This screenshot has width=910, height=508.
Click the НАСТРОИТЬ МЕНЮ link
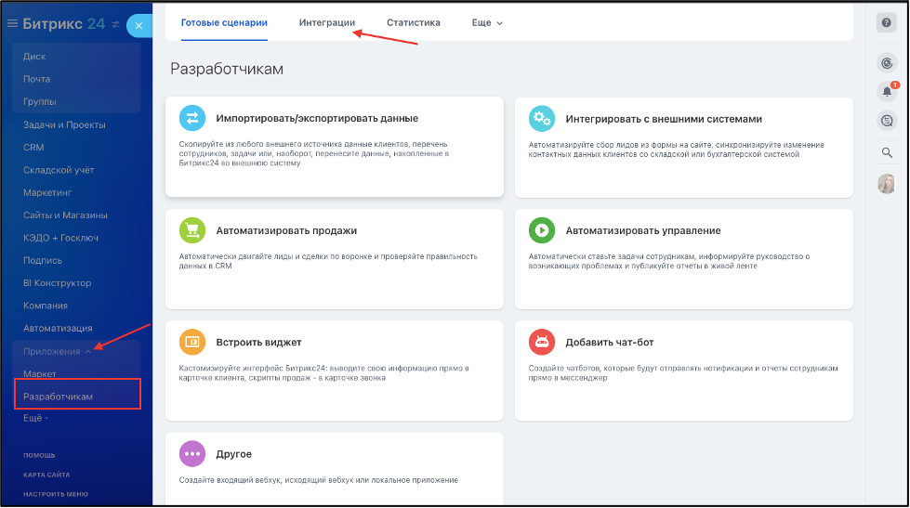click(x=56, y=495)
